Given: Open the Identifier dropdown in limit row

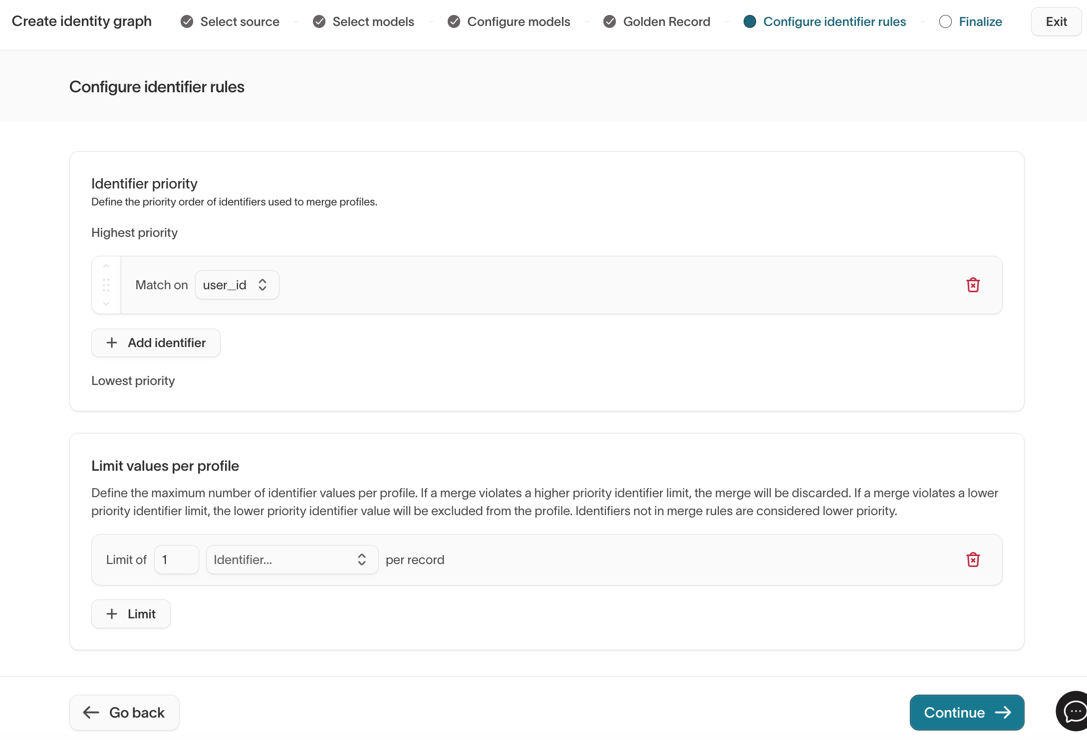Looking at the screenshot, I should 291,559.
